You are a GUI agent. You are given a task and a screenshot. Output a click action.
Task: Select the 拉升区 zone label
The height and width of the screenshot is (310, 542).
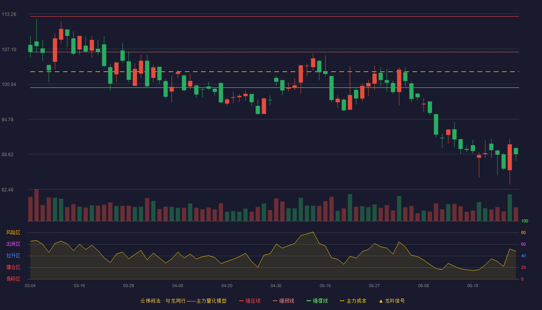pyautogui.click(x=13, y=256)
